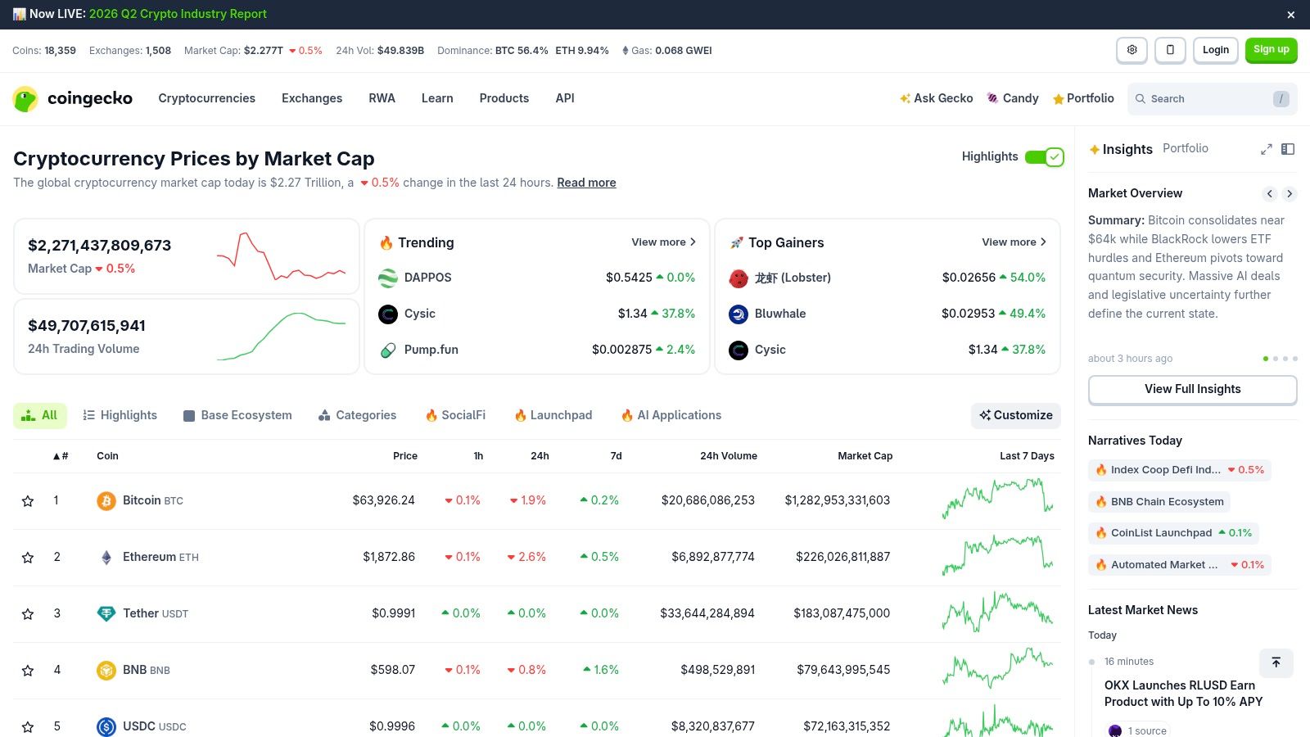The height and width of the screenshot is (737, 1310).
Task: Expand the Insights panel to fullscreen
Action: pyautogui.click(x=1266, y=149)
